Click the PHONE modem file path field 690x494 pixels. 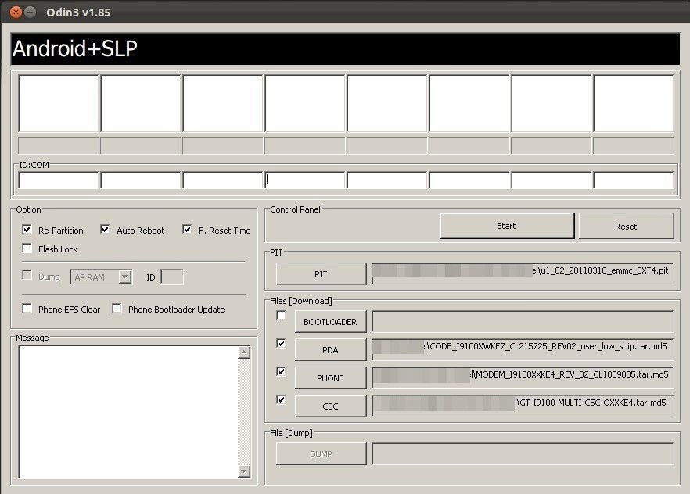[523, 378]
